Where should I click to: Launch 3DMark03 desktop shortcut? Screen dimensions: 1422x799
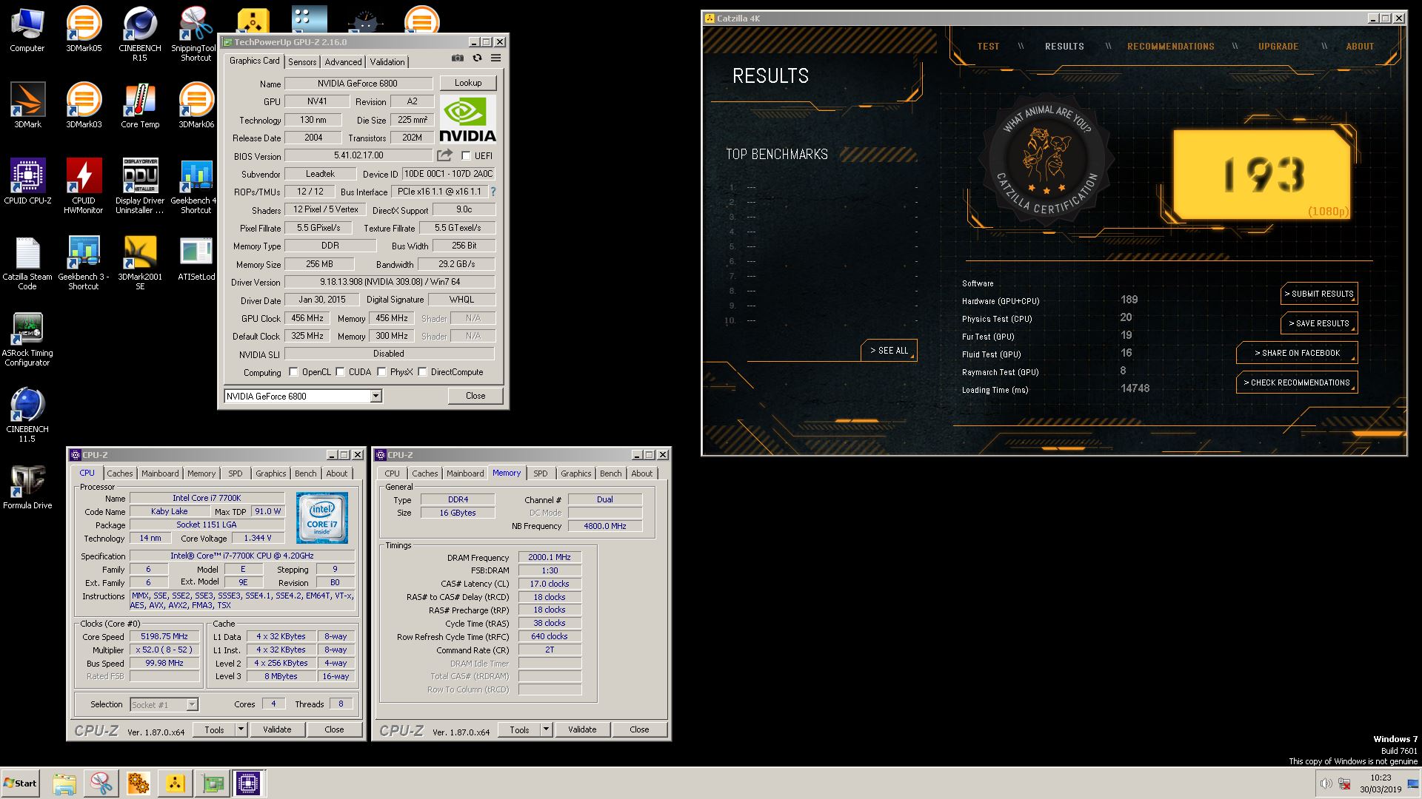[x=84, y=106]
